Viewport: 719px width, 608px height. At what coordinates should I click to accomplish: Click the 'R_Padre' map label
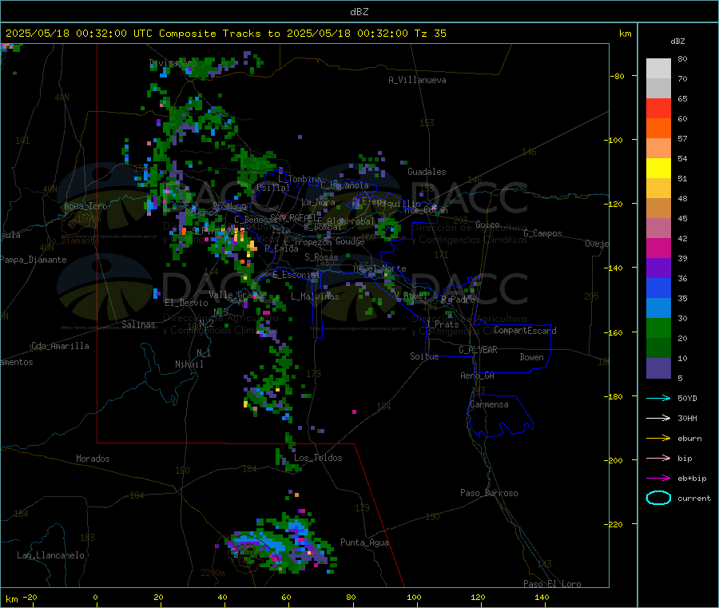pos(458,300)
